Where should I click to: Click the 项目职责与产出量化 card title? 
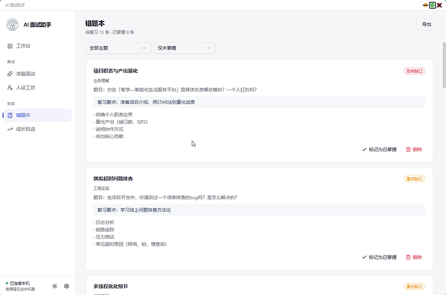pyautogui.click(x=116, y=71)
